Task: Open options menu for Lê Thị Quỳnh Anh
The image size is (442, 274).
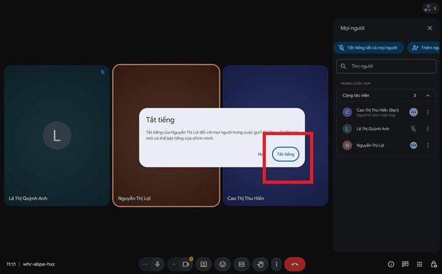Action: tap(427, 129)
